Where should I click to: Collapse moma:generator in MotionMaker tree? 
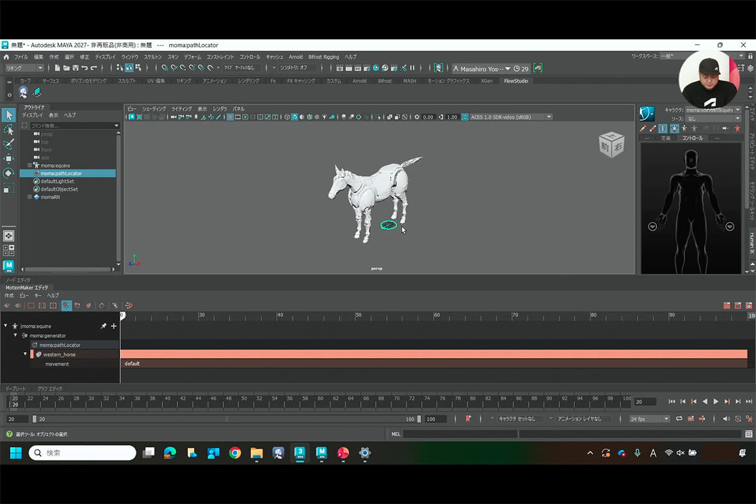click(x=16, y=335)
